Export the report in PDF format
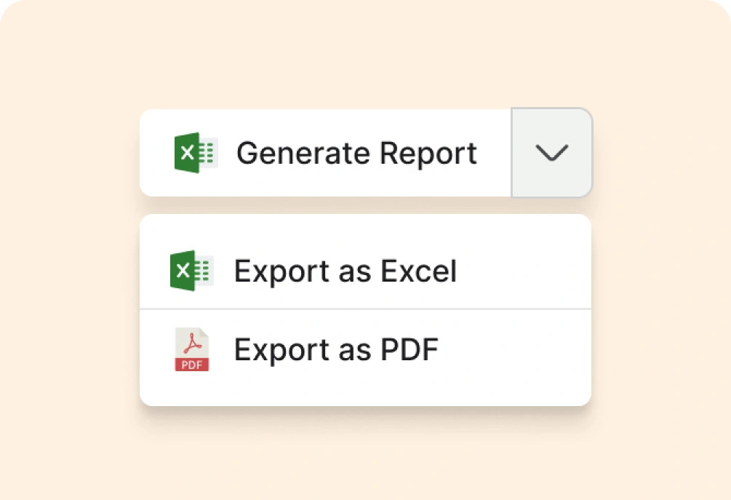 [336, 350]
